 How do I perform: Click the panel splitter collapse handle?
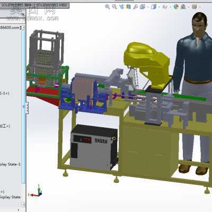tap(27, 108)
